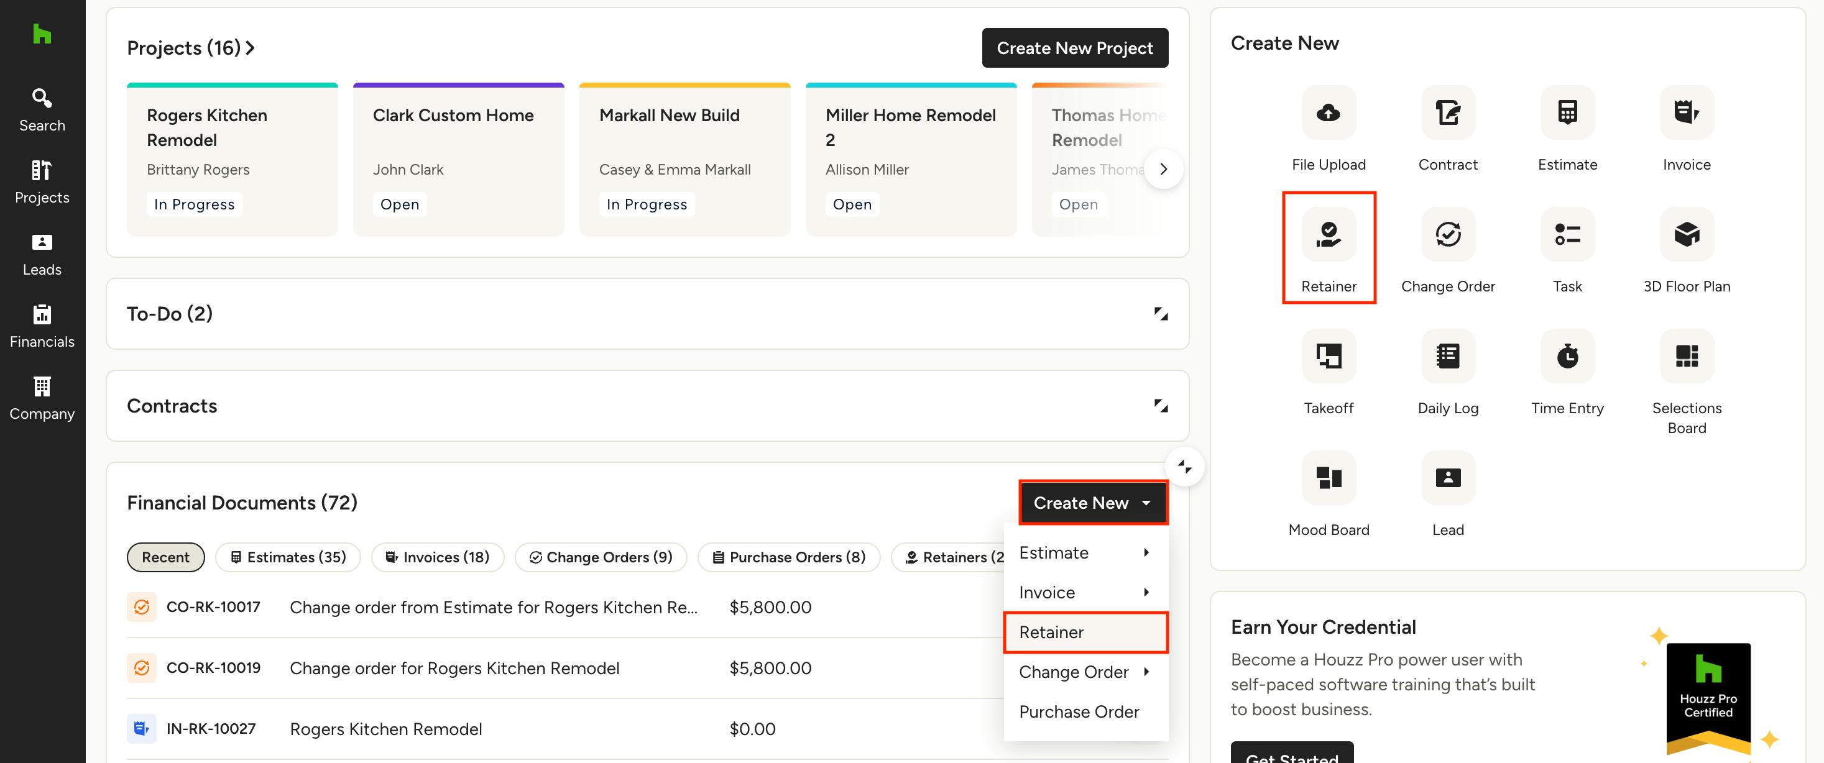Open the Create New dropdown button

tap(1092, 503)
